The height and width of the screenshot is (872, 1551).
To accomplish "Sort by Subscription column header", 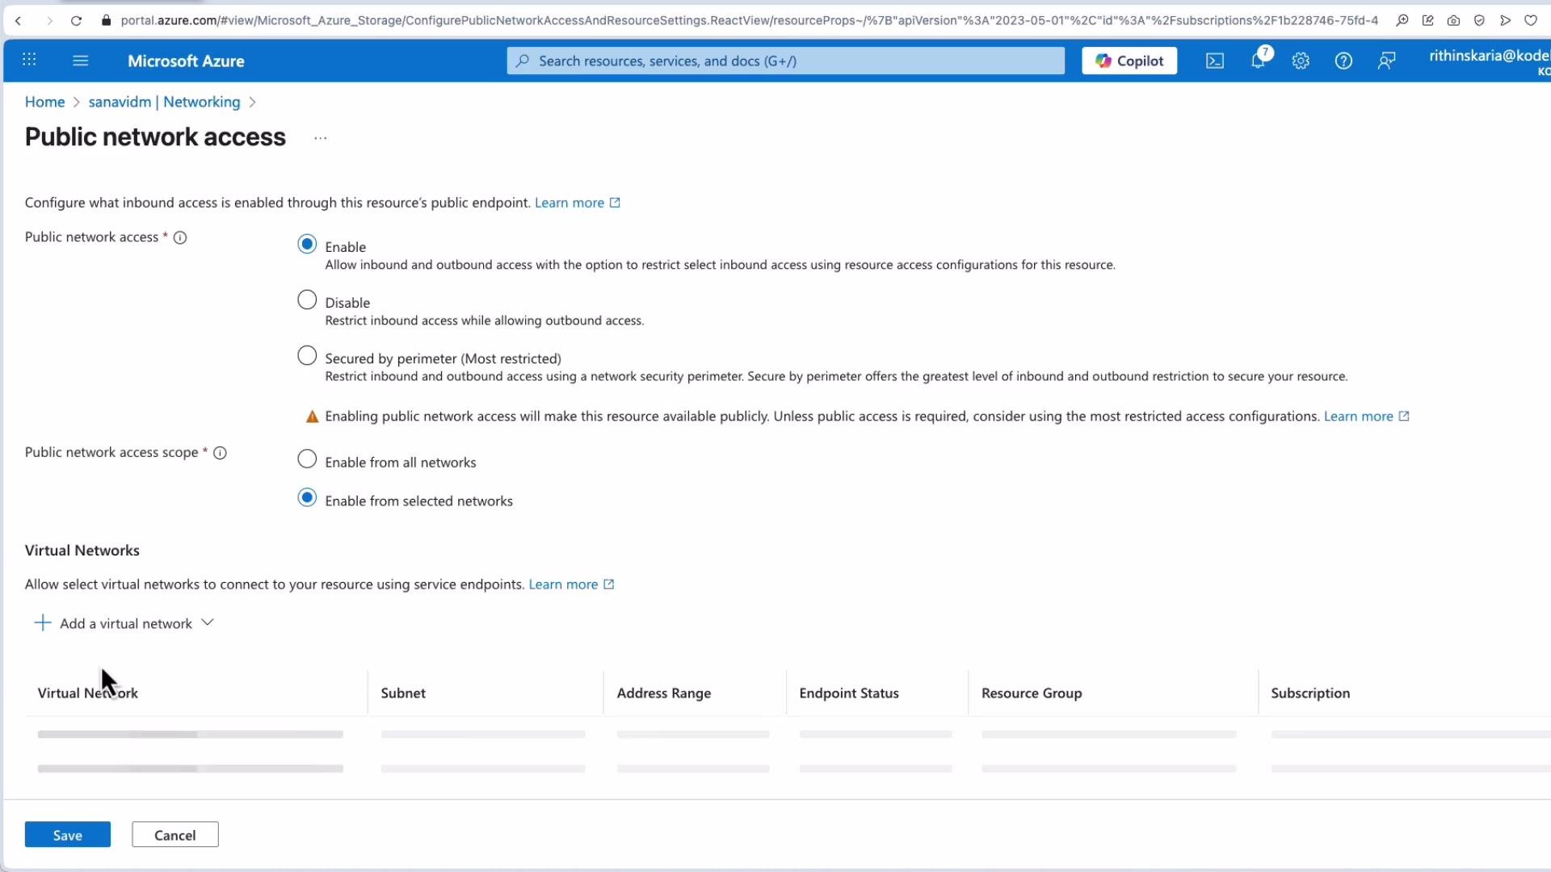I will coord(1310,693).
